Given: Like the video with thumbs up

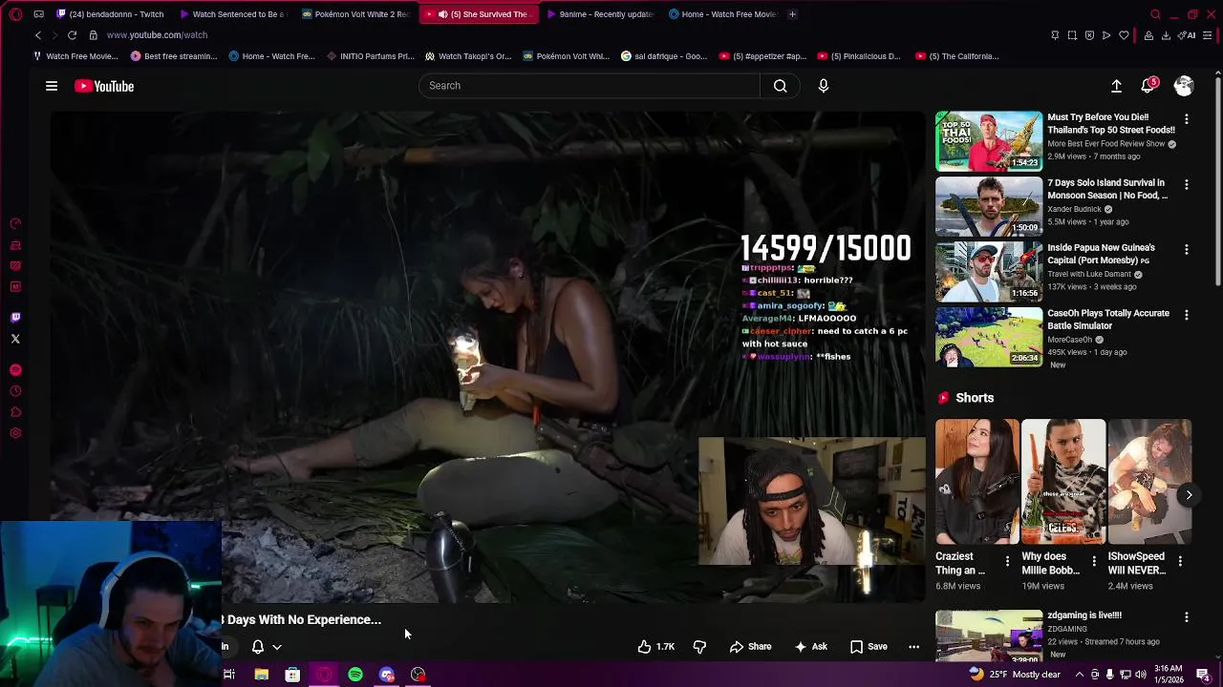Looking at the screenshot, I should tap(656, 647).
